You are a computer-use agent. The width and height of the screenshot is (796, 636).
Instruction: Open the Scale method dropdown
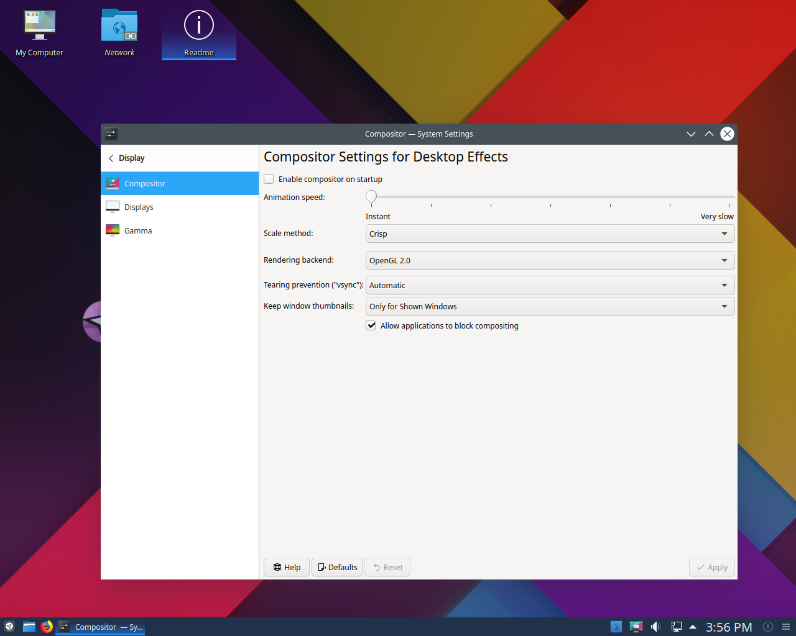coord(550,234)
